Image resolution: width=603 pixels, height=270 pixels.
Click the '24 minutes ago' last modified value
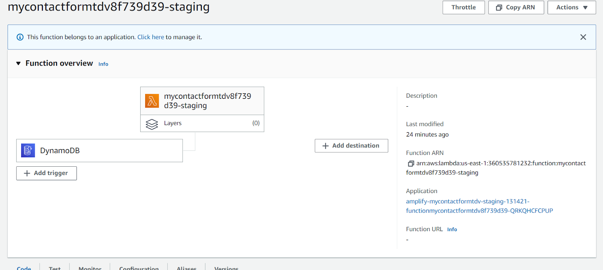(427, 135)
